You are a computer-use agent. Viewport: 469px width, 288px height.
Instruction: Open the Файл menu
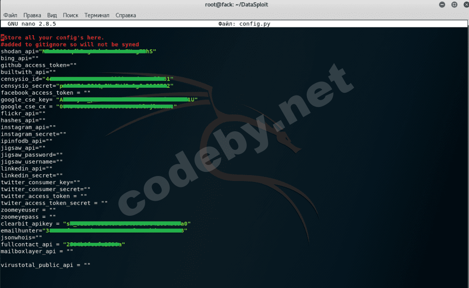tap(10, 15)
